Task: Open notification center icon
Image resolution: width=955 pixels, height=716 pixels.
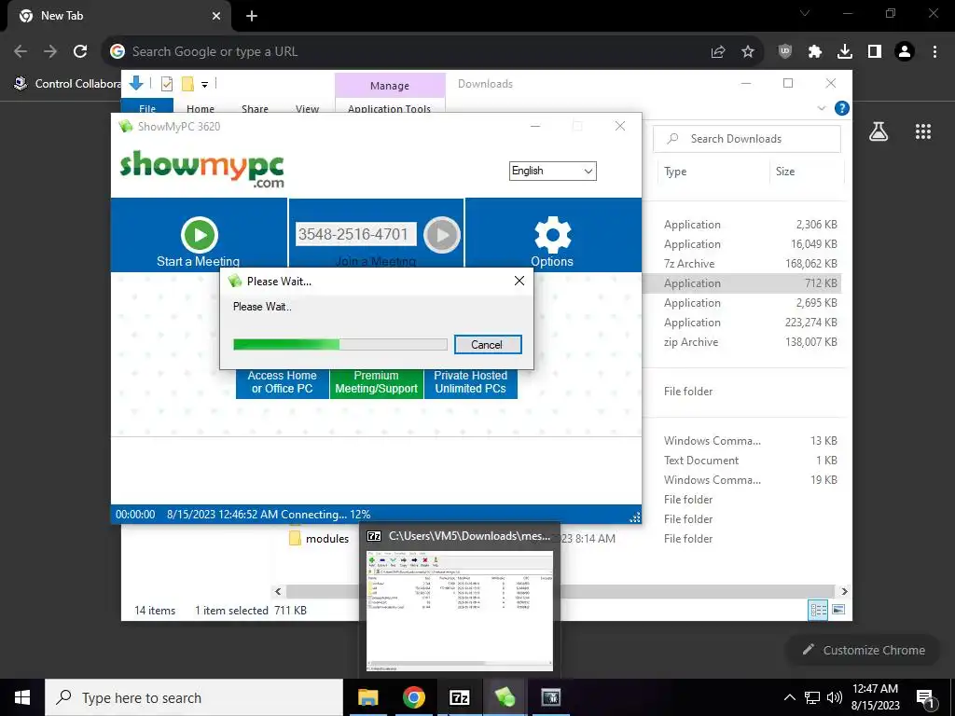Action: click(925, 697)
